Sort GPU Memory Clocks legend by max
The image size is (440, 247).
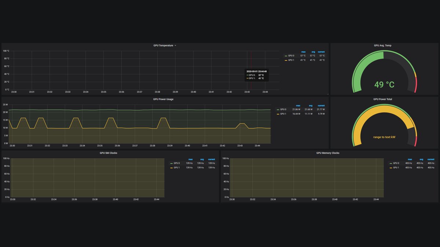coord(410,160)
